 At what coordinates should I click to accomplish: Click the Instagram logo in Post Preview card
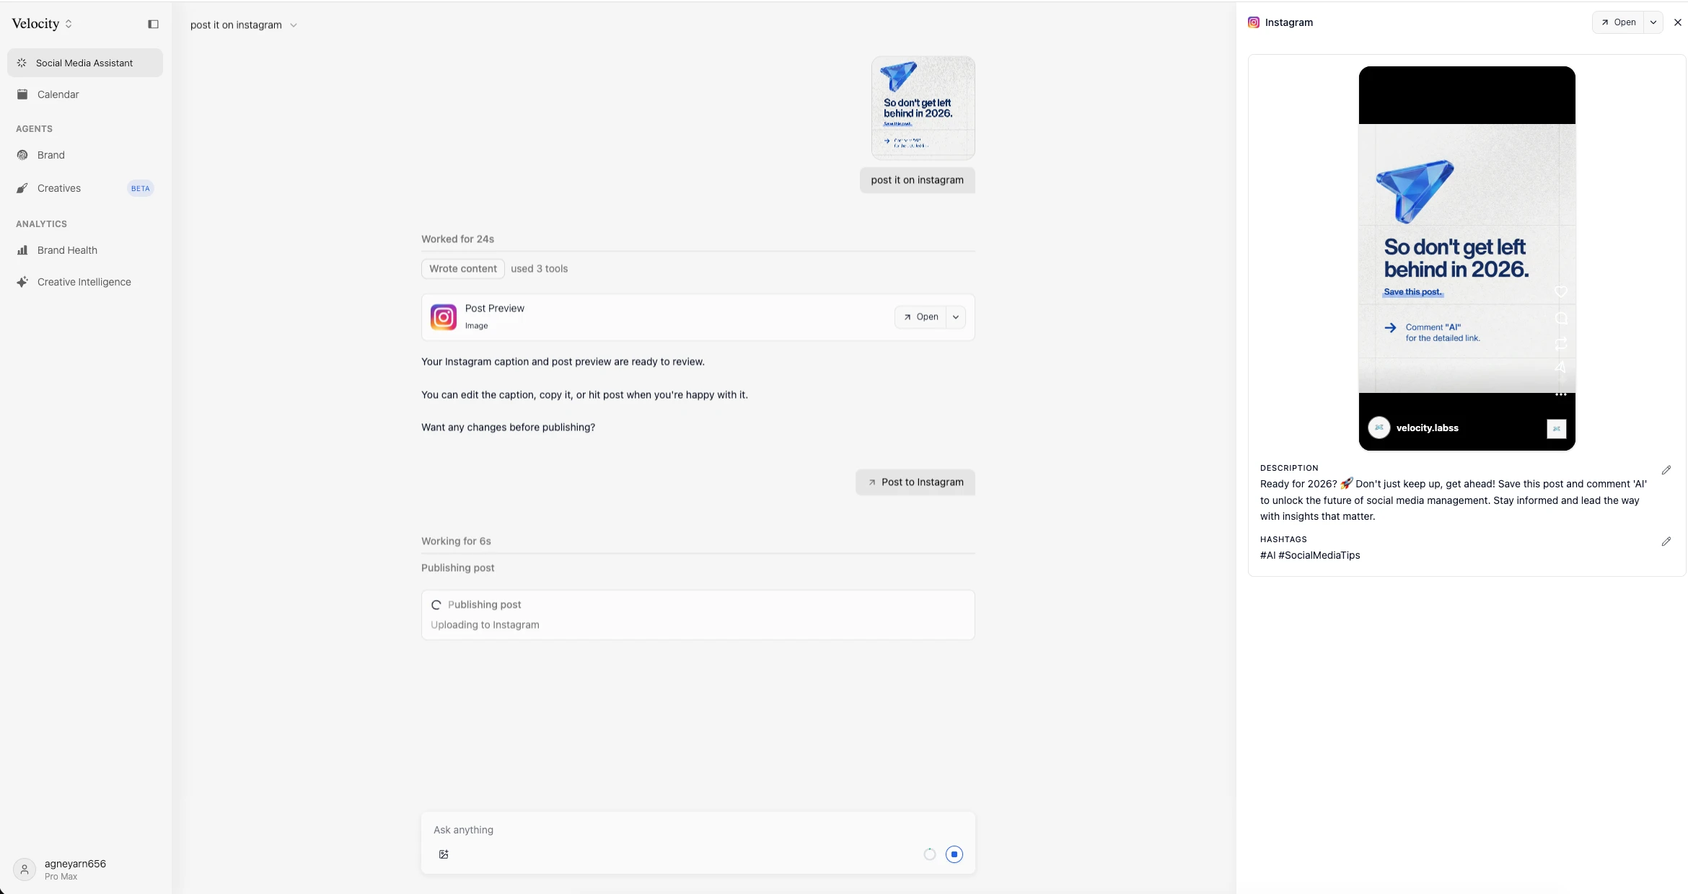[x=444, y=317]
